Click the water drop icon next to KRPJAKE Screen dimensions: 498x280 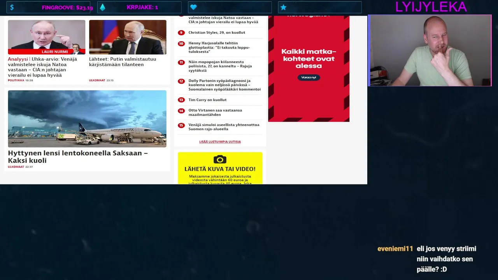tap(102, 7)
